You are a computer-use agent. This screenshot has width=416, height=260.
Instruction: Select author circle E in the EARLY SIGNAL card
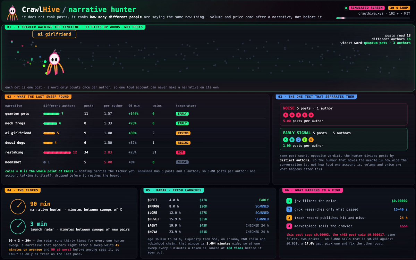pos(311,140)
